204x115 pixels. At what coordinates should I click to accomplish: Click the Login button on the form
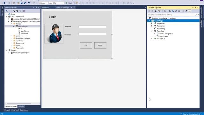100,45
